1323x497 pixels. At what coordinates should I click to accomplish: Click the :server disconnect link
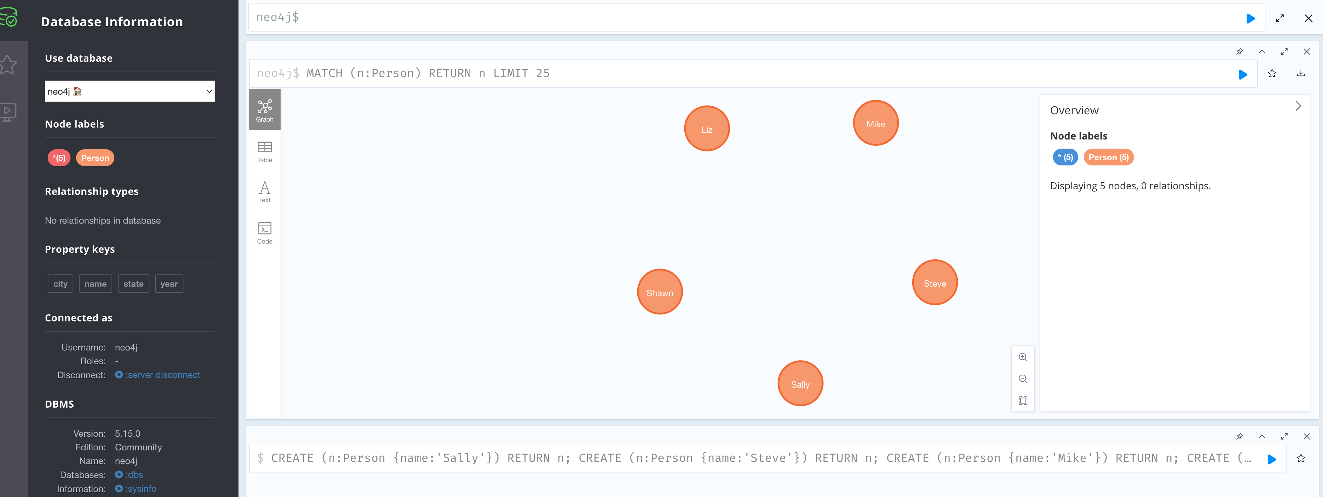coord(162,375)
